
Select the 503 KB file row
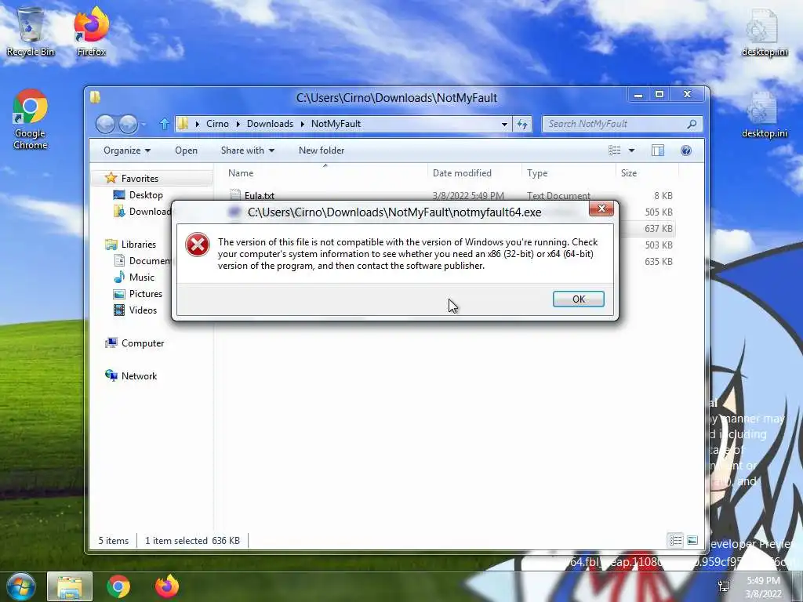click(659, 245)
